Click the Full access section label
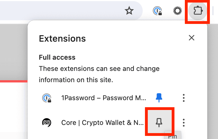The width and height of the screenshot is (218, 139). pos(57,57)
